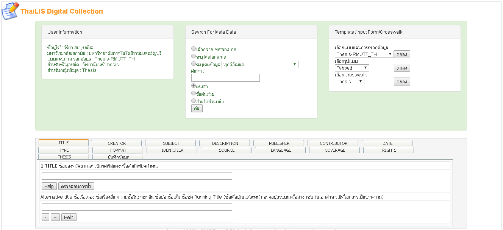The width and height of the screenshot is (503, 230).
Task: Click the แบบแผนการกรอกข้อมูล : Thesis-RMUTT_TH text
Action: (91, 59)
